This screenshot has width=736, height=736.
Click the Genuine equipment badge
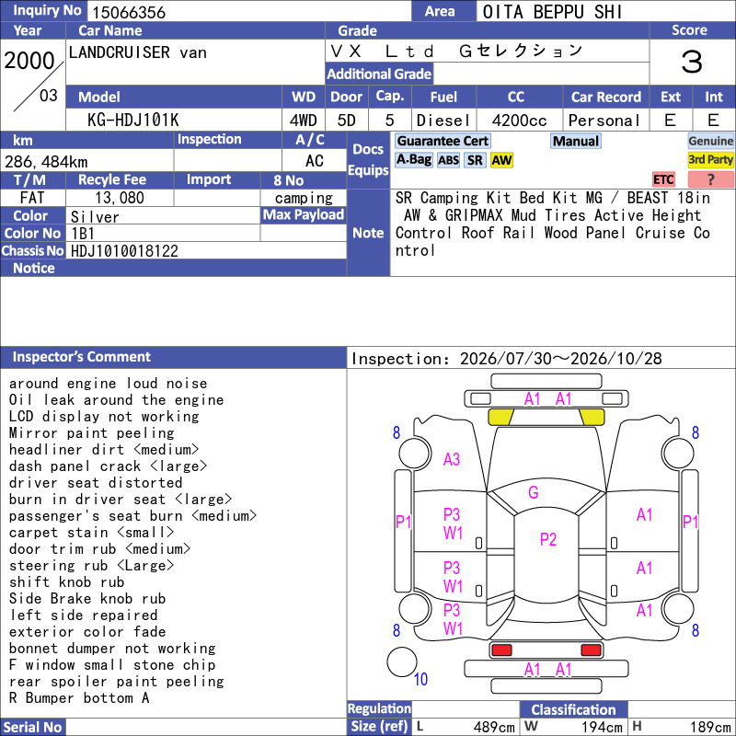(710, 141)
